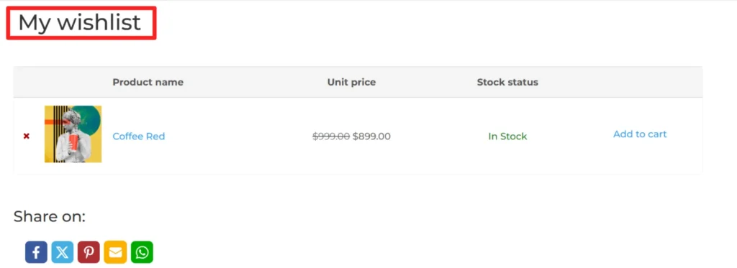737x268 pixels.
Task: Click the Share on: label
Action: click(50, 216)
